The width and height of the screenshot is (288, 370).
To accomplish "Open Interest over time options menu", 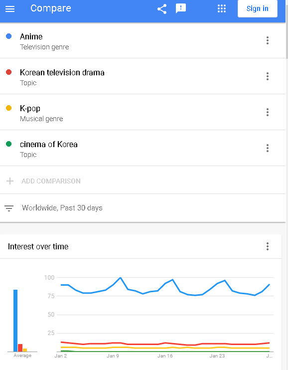I will (267, 246).
